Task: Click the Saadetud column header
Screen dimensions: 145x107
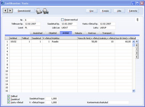Action: click(37, 38)
